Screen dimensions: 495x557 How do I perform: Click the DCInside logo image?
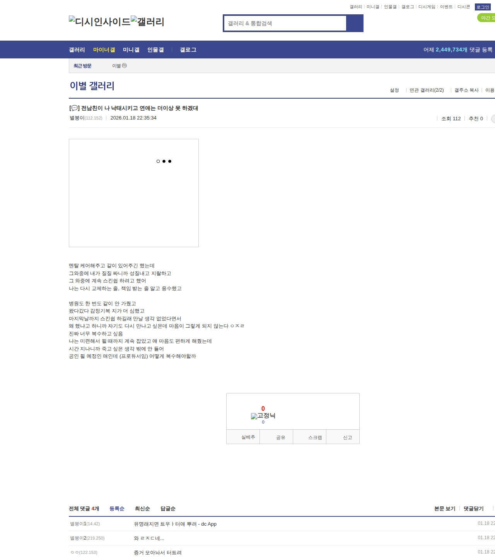tap(99, 22)
